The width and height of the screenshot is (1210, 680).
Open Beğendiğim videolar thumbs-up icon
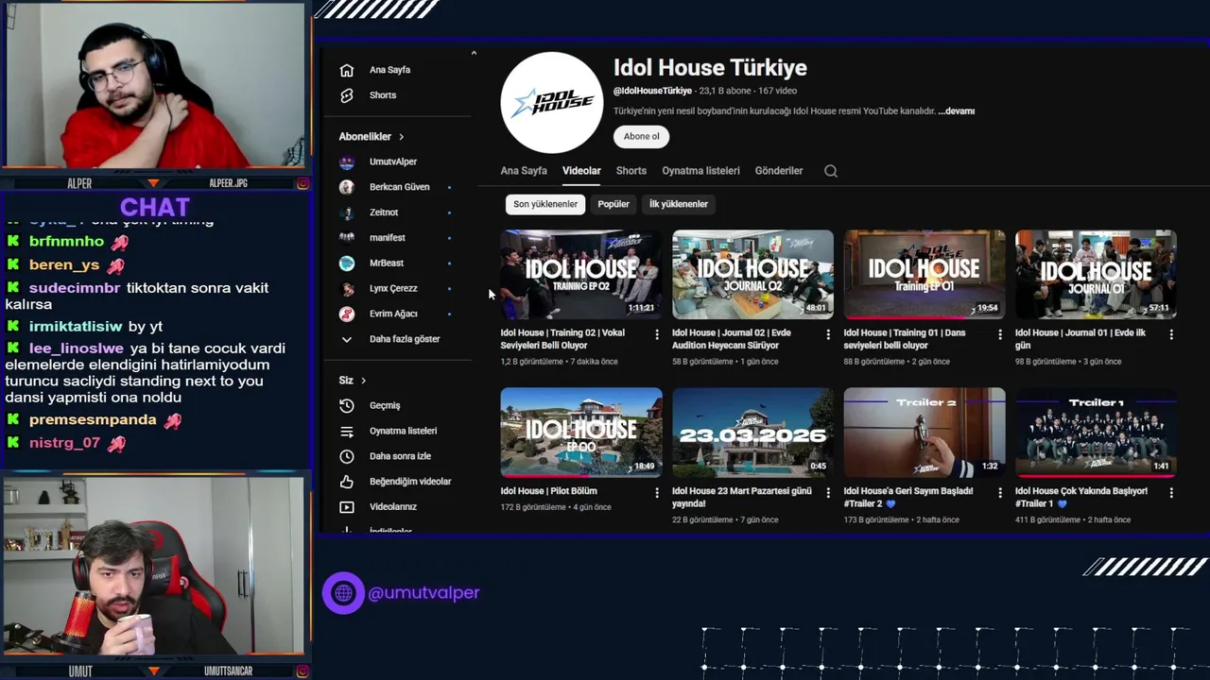[x=347, y=482]
